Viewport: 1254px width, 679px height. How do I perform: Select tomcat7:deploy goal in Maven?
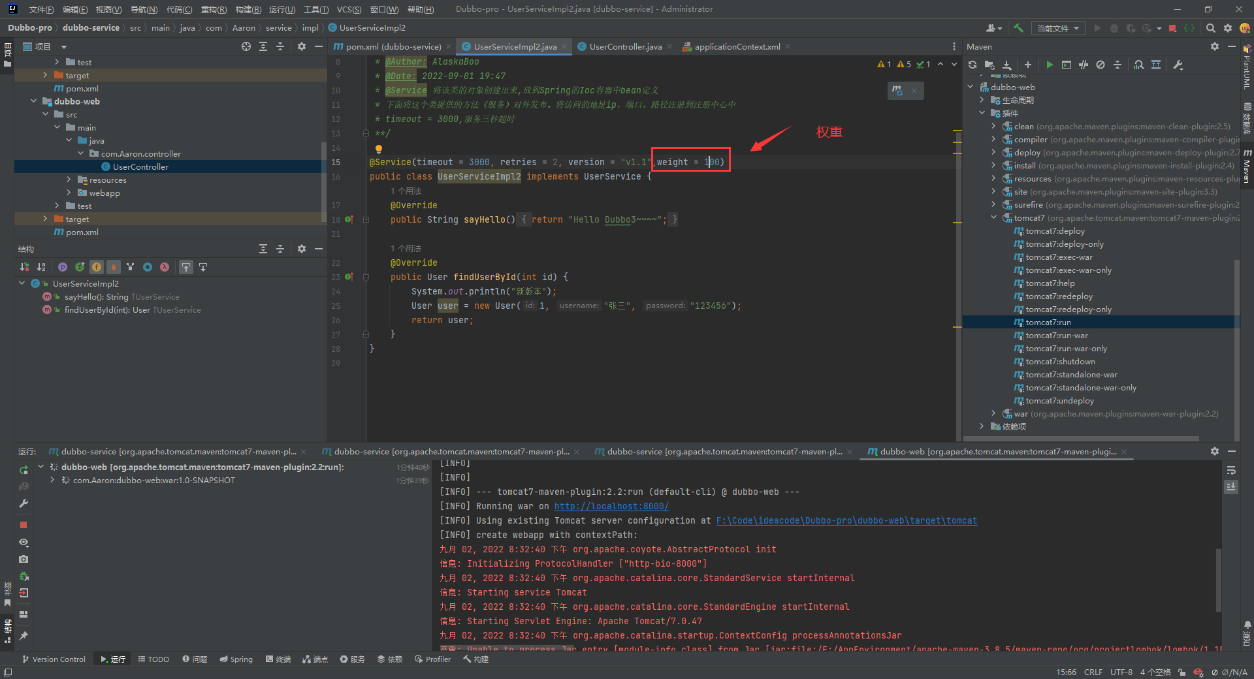[x=1055, y=230]
